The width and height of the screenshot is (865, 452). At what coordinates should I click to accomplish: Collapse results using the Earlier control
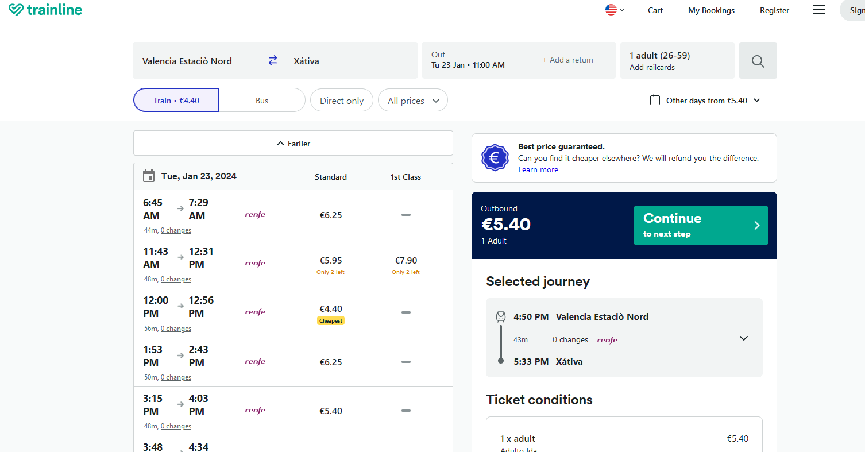pos(293,143)
